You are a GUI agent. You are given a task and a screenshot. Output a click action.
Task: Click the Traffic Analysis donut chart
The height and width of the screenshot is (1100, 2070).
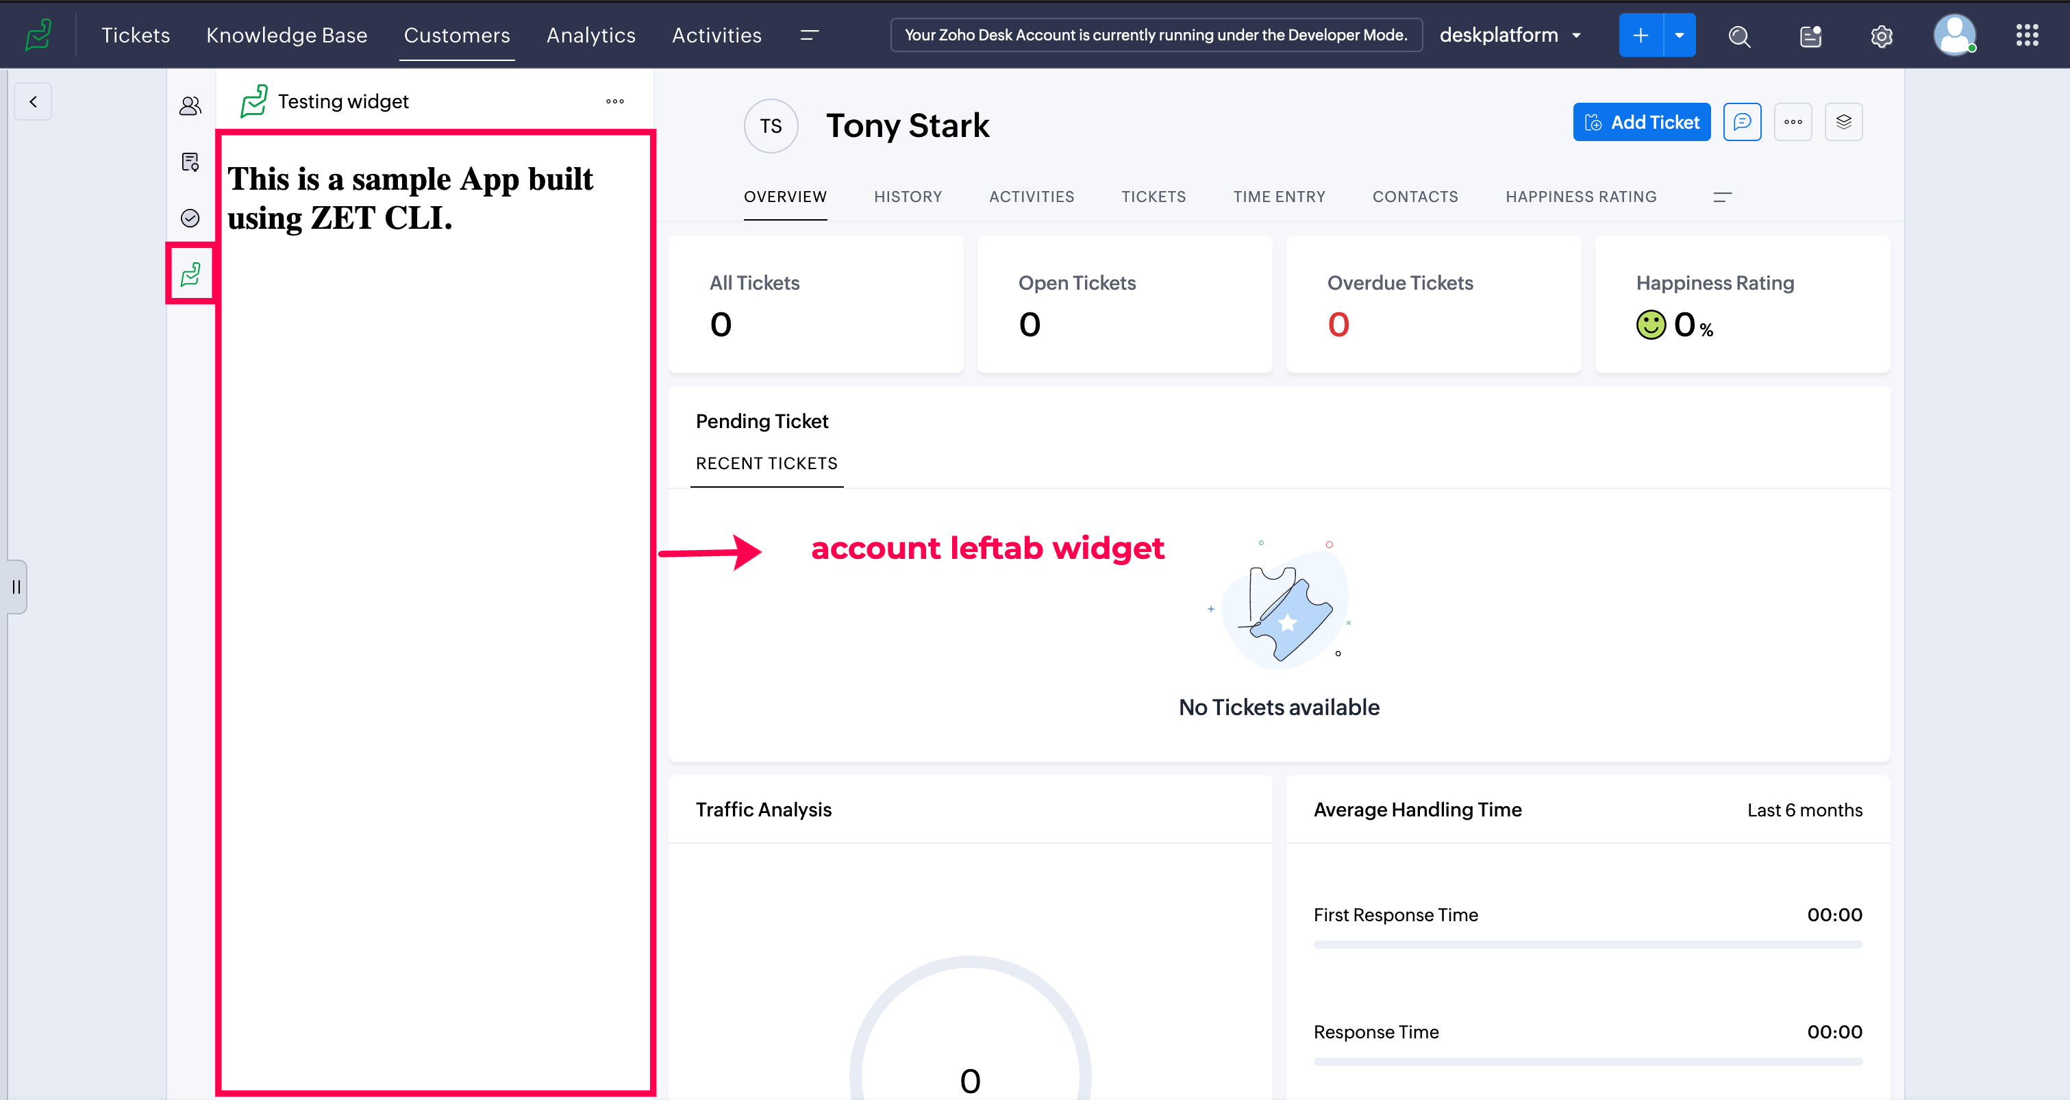point(970,1027)
